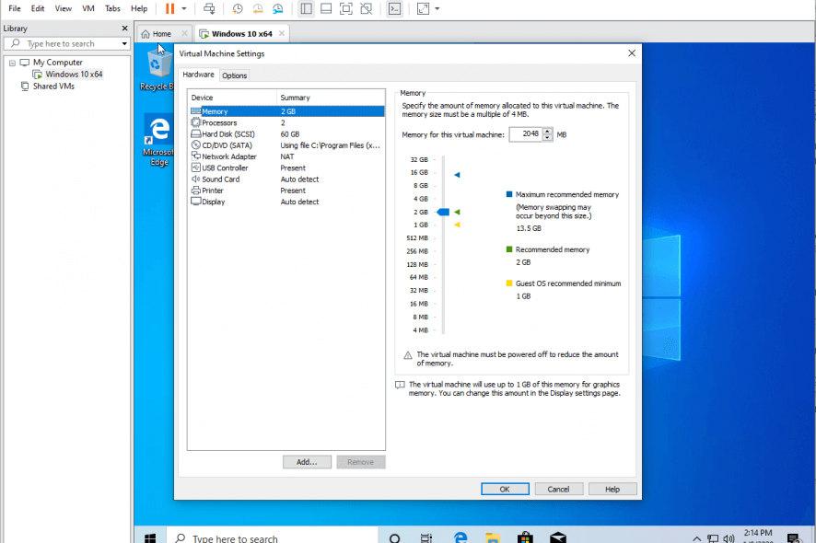
Task: Open the power options dropdown beside Pause
Action: [x=183, y=8]
